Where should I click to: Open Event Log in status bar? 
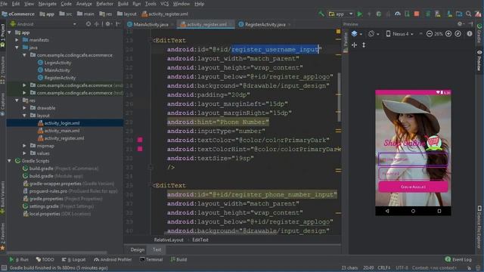(x=458, y=260)
